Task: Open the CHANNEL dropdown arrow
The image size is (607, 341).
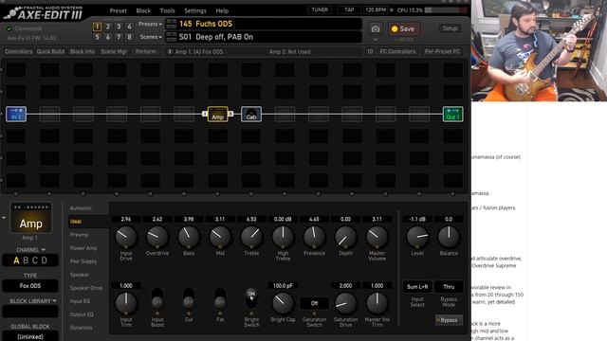Action: (x=44, y=250)
